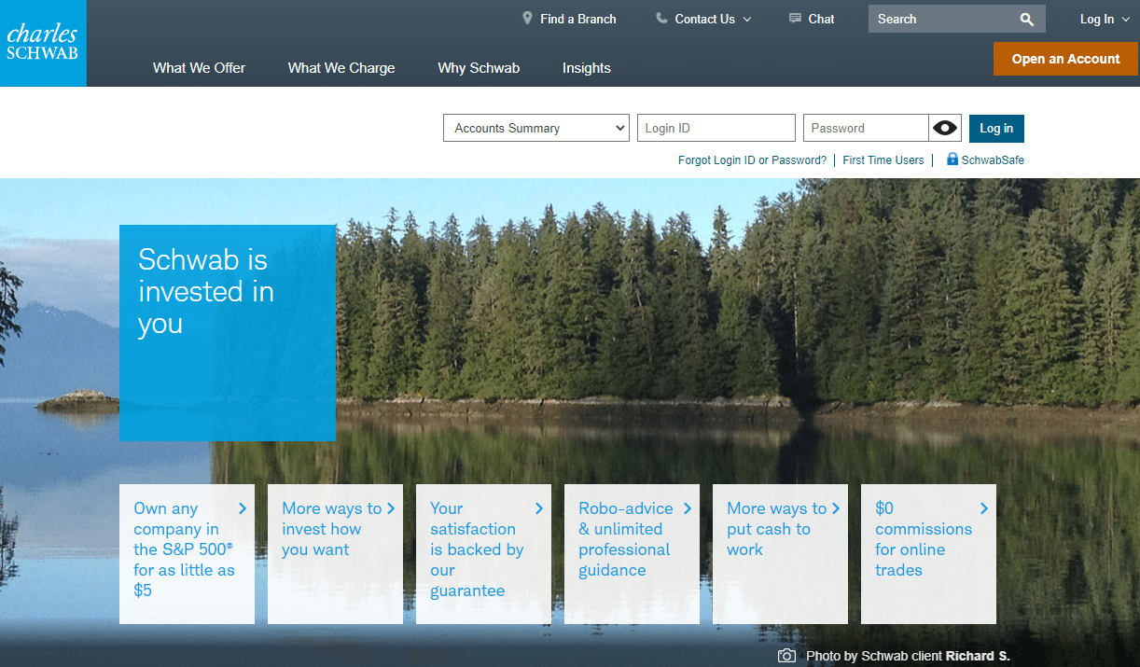Expand the Contact Us dropdown arrow
Image resolution: width=1140 pixels, height=667 pixels.
click(x=746, y=20)
